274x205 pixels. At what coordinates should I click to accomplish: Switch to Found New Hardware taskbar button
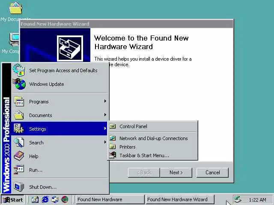[x=110, y=199]
